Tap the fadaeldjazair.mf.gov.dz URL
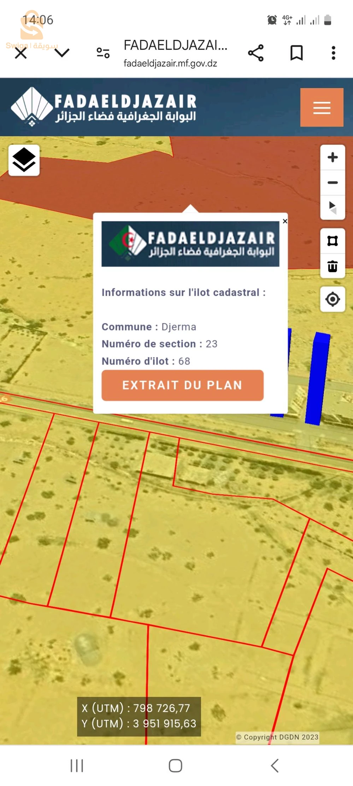 pos(170,63)
